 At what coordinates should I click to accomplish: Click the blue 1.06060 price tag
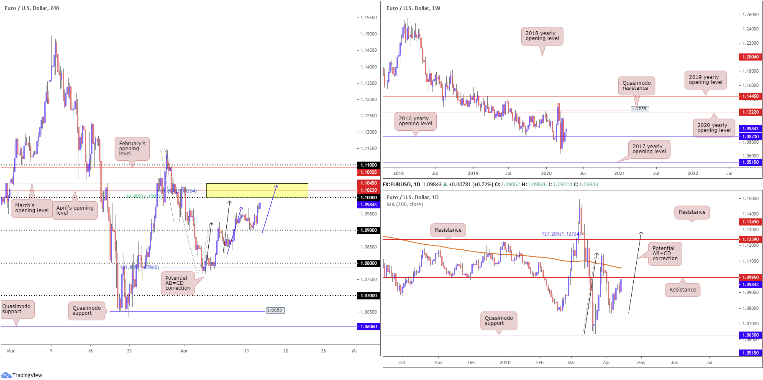369,327
